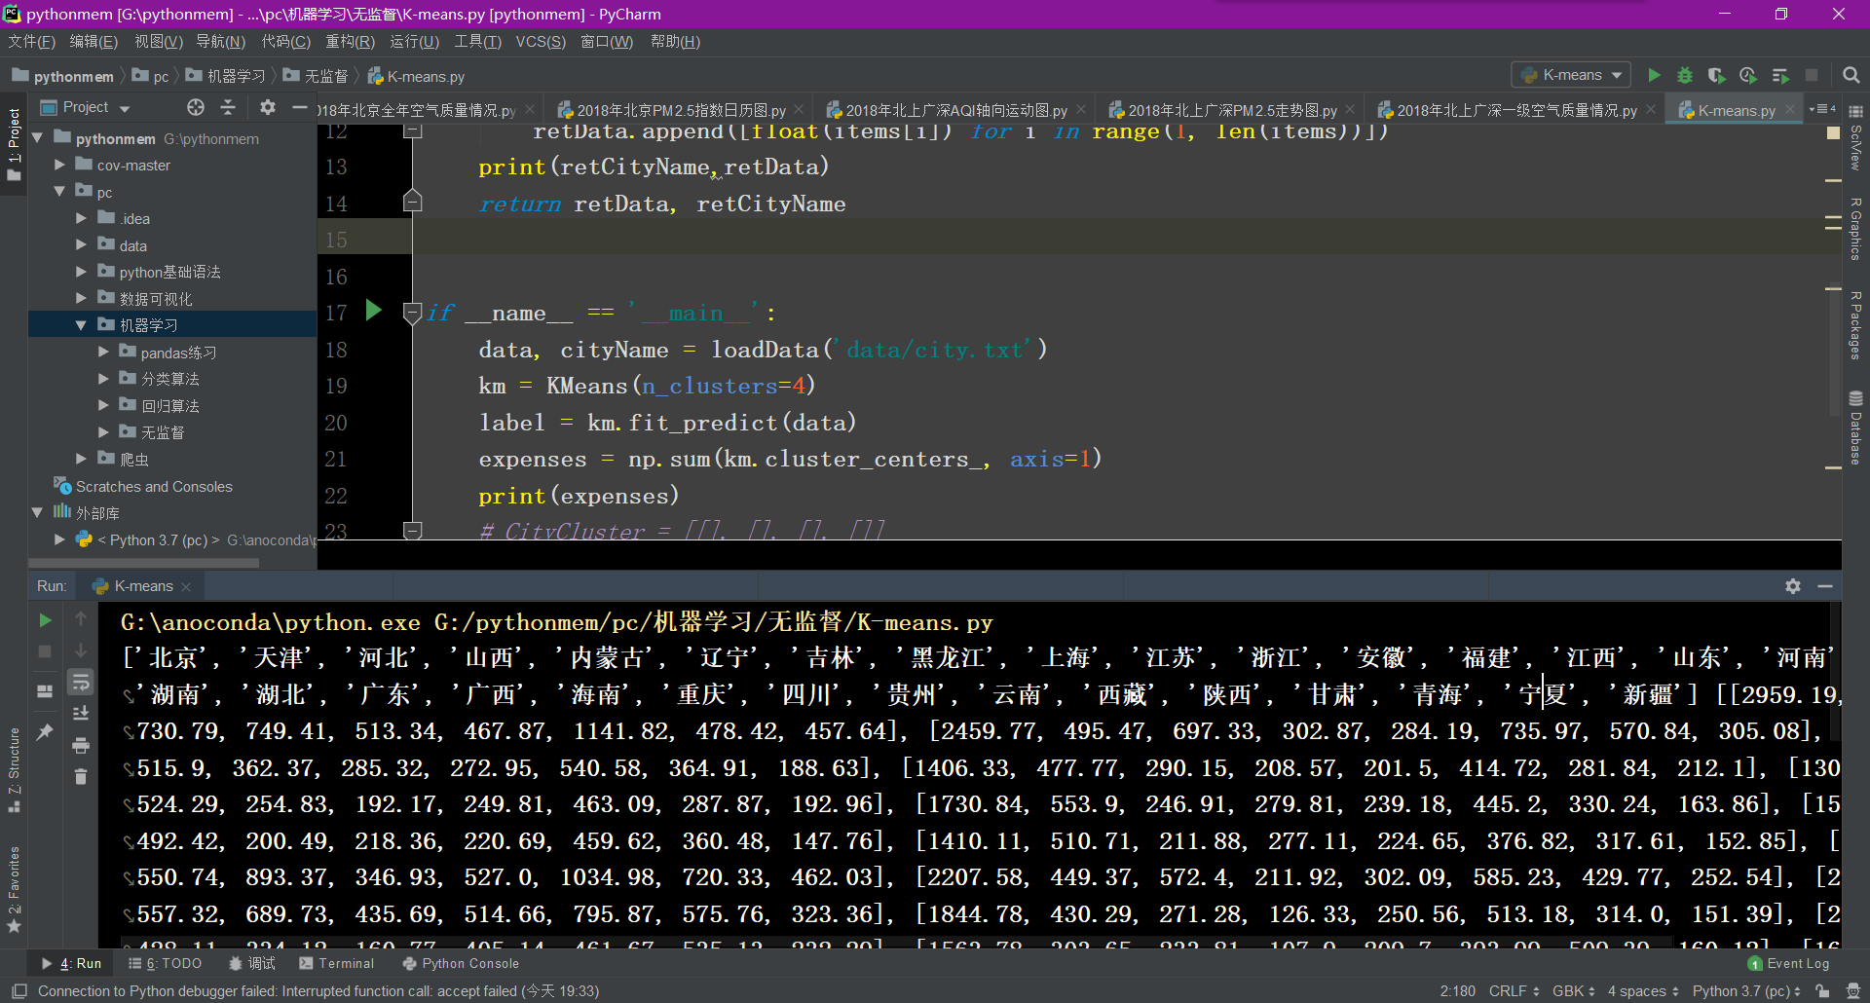Viewport: 1870px width, 1003px height.
Task: Launch the profiler run icon
Action: pyautogui.click(x=1748, y=75)
